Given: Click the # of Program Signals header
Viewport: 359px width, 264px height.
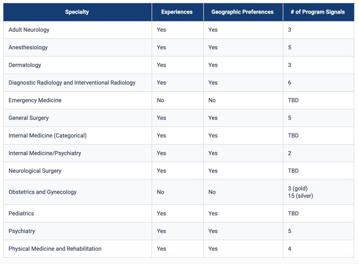Looking at the screenshot, I should pos(318,12).
